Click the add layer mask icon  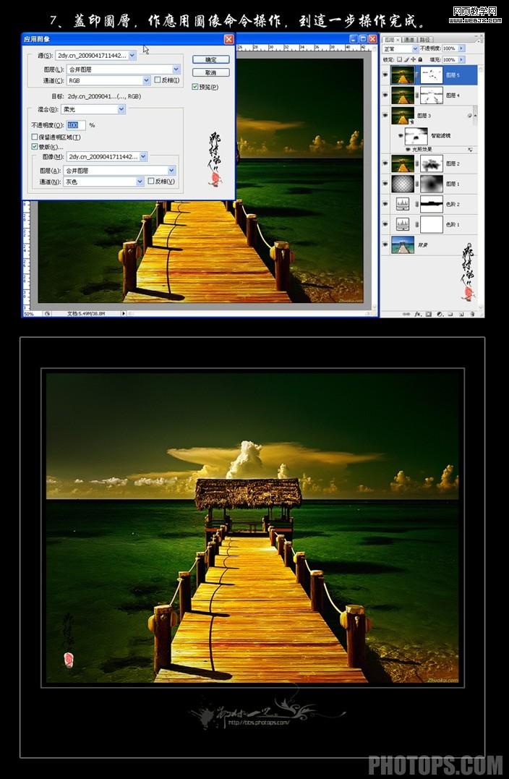(x=429, y=314)
